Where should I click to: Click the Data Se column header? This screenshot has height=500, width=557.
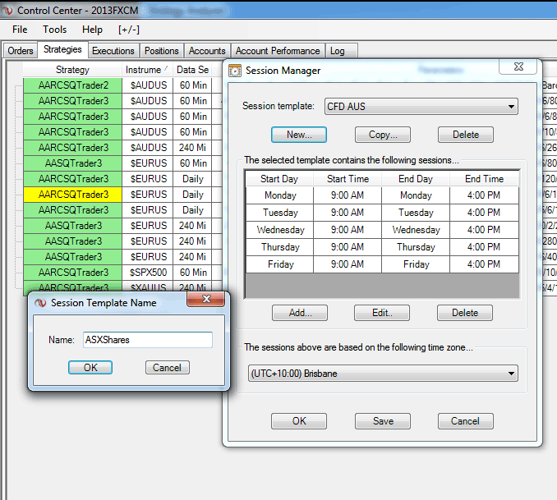click(x=193, y=70)
